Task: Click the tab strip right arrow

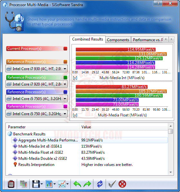Action: click(x=171, y=39)
